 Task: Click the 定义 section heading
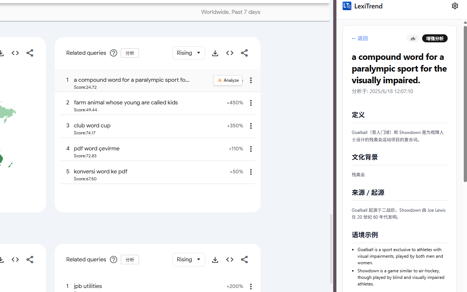click(358, 115)
